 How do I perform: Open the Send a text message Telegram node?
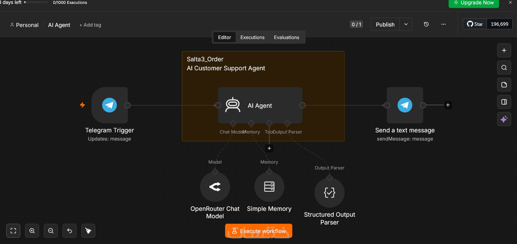[405, 105]
